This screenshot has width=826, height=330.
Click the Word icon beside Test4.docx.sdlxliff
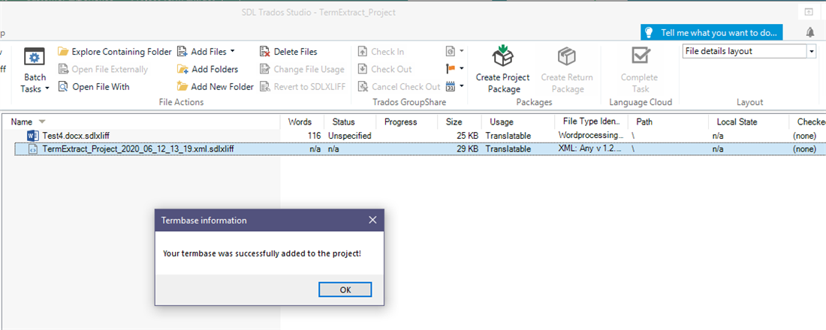point(32,136)
